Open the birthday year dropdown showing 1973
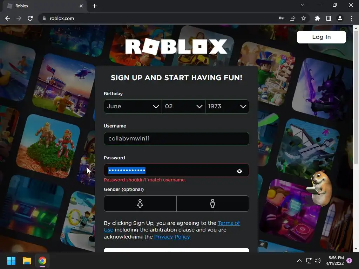This screenshot has width=359, height=269. [227, 106]
